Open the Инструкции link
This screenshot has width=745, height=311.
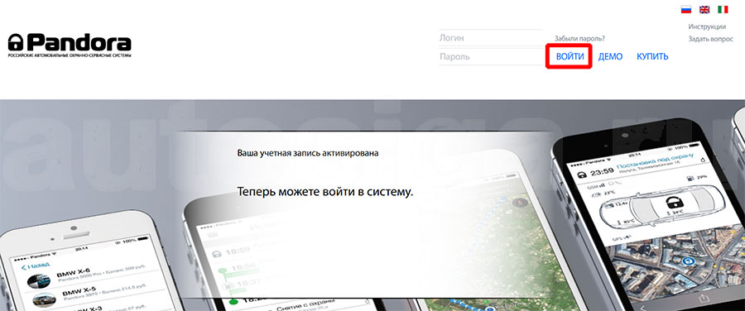(707, 27)
